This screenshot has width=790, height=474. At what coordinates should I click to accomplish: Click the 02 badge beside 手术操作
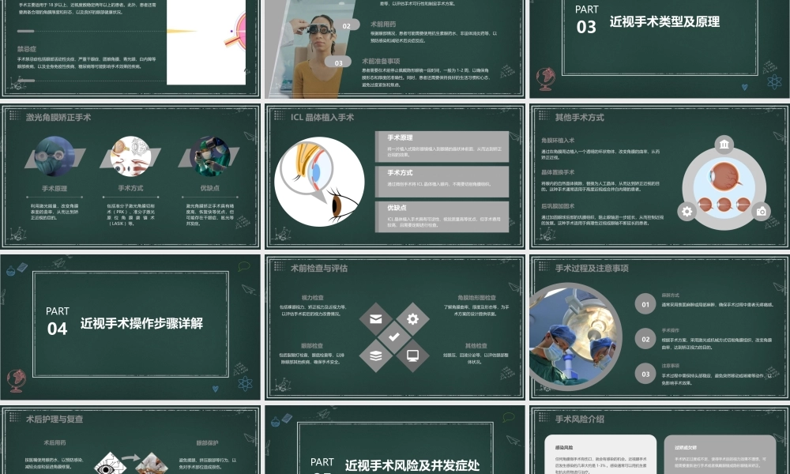(645, 339)
